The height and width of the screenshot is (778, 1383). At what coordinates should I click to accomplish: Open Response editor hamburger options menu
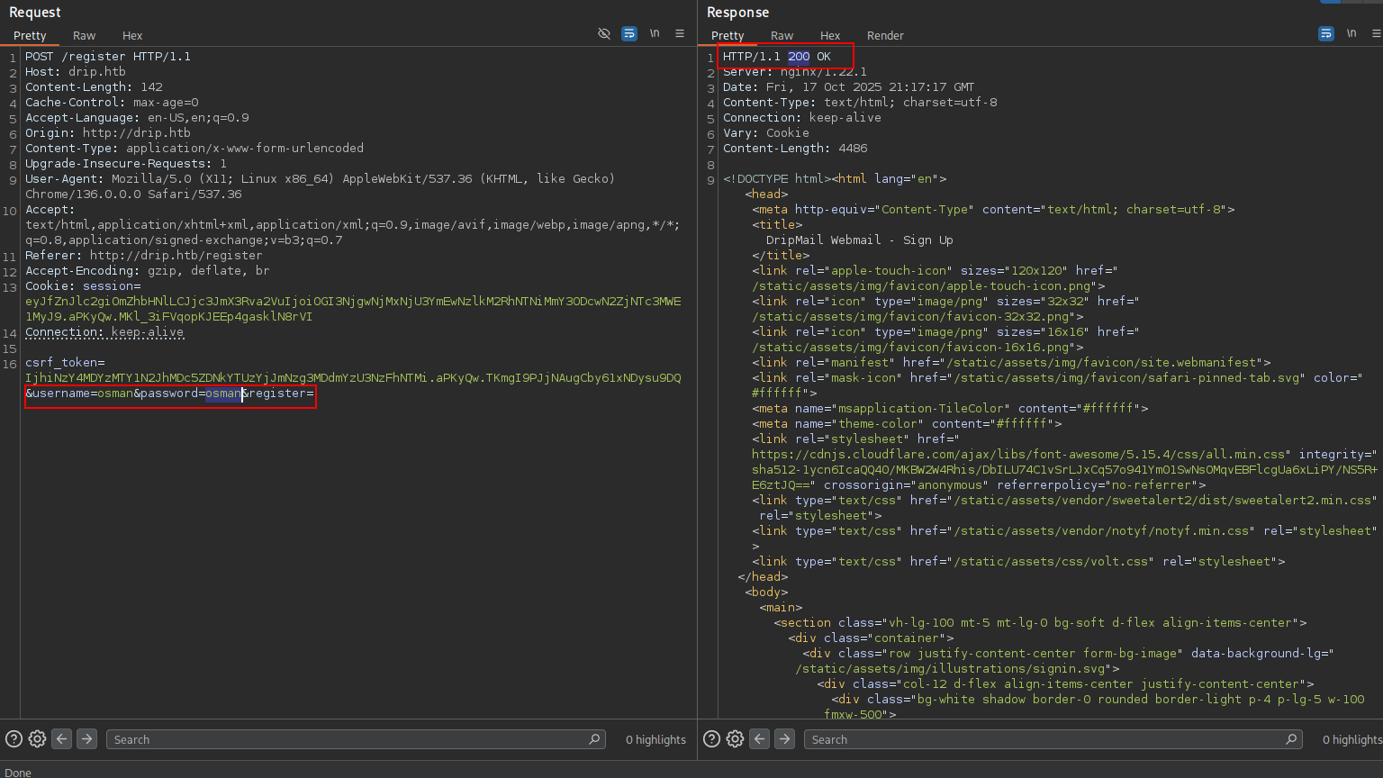pos(1376,33)
